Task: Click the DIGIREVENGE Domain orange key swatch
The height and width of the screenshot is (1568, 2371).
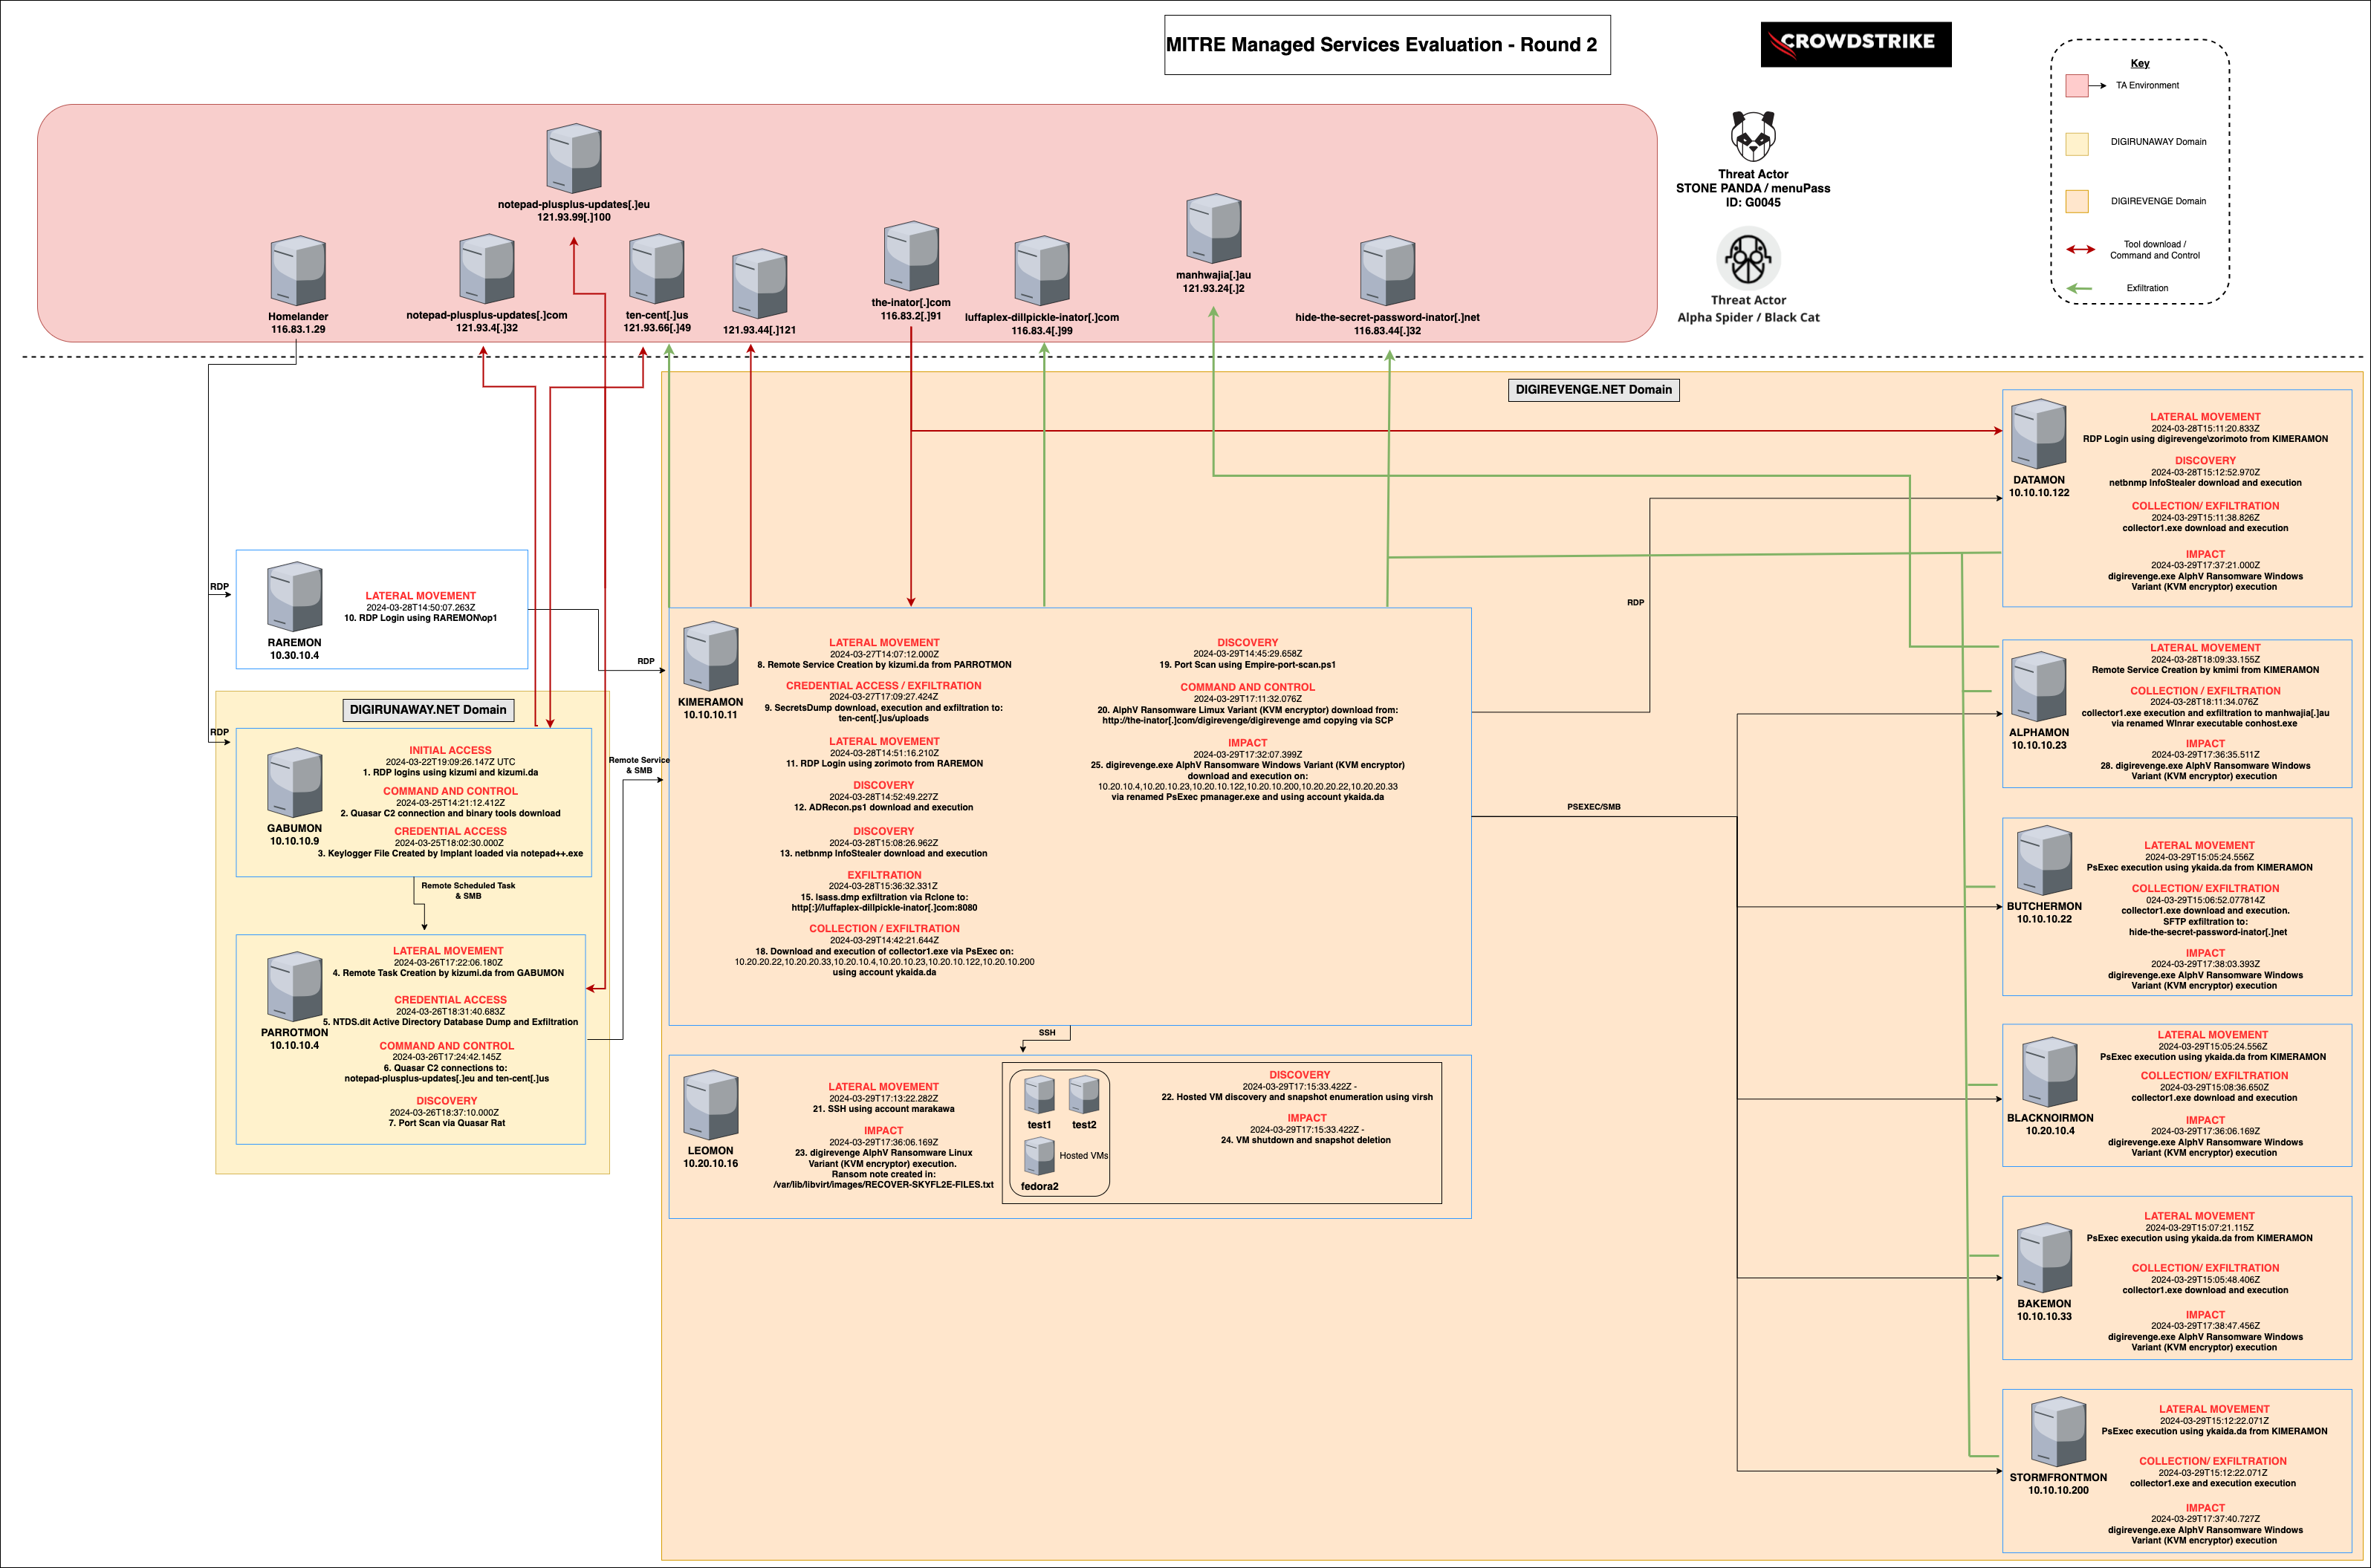Action: click(x=2077, y=201)
